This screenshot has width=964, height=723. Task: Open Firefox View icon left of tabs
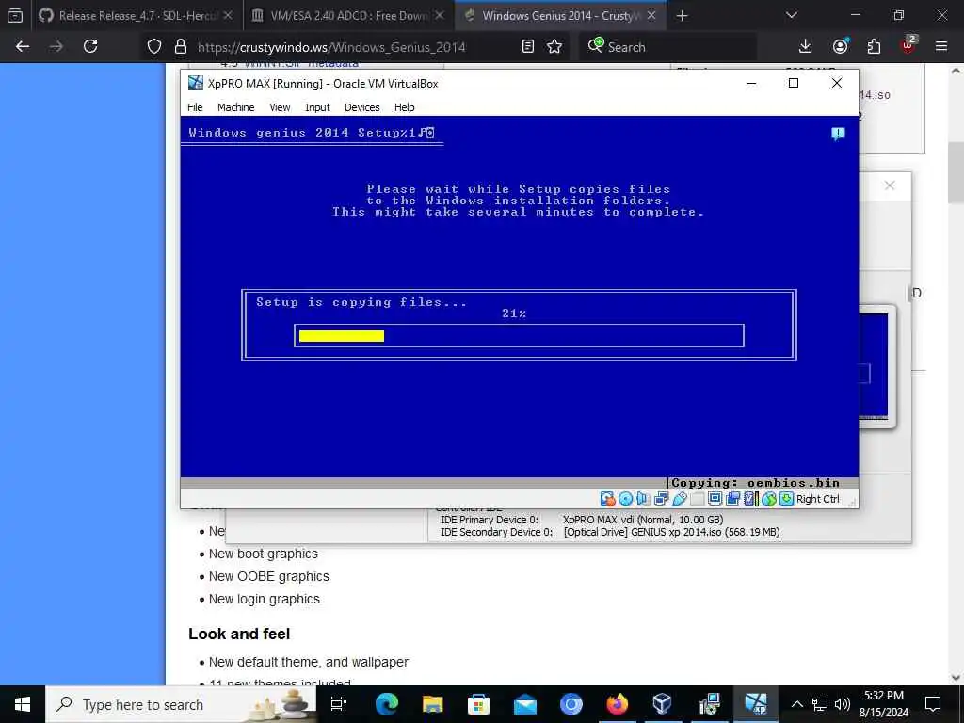[15, 15]
